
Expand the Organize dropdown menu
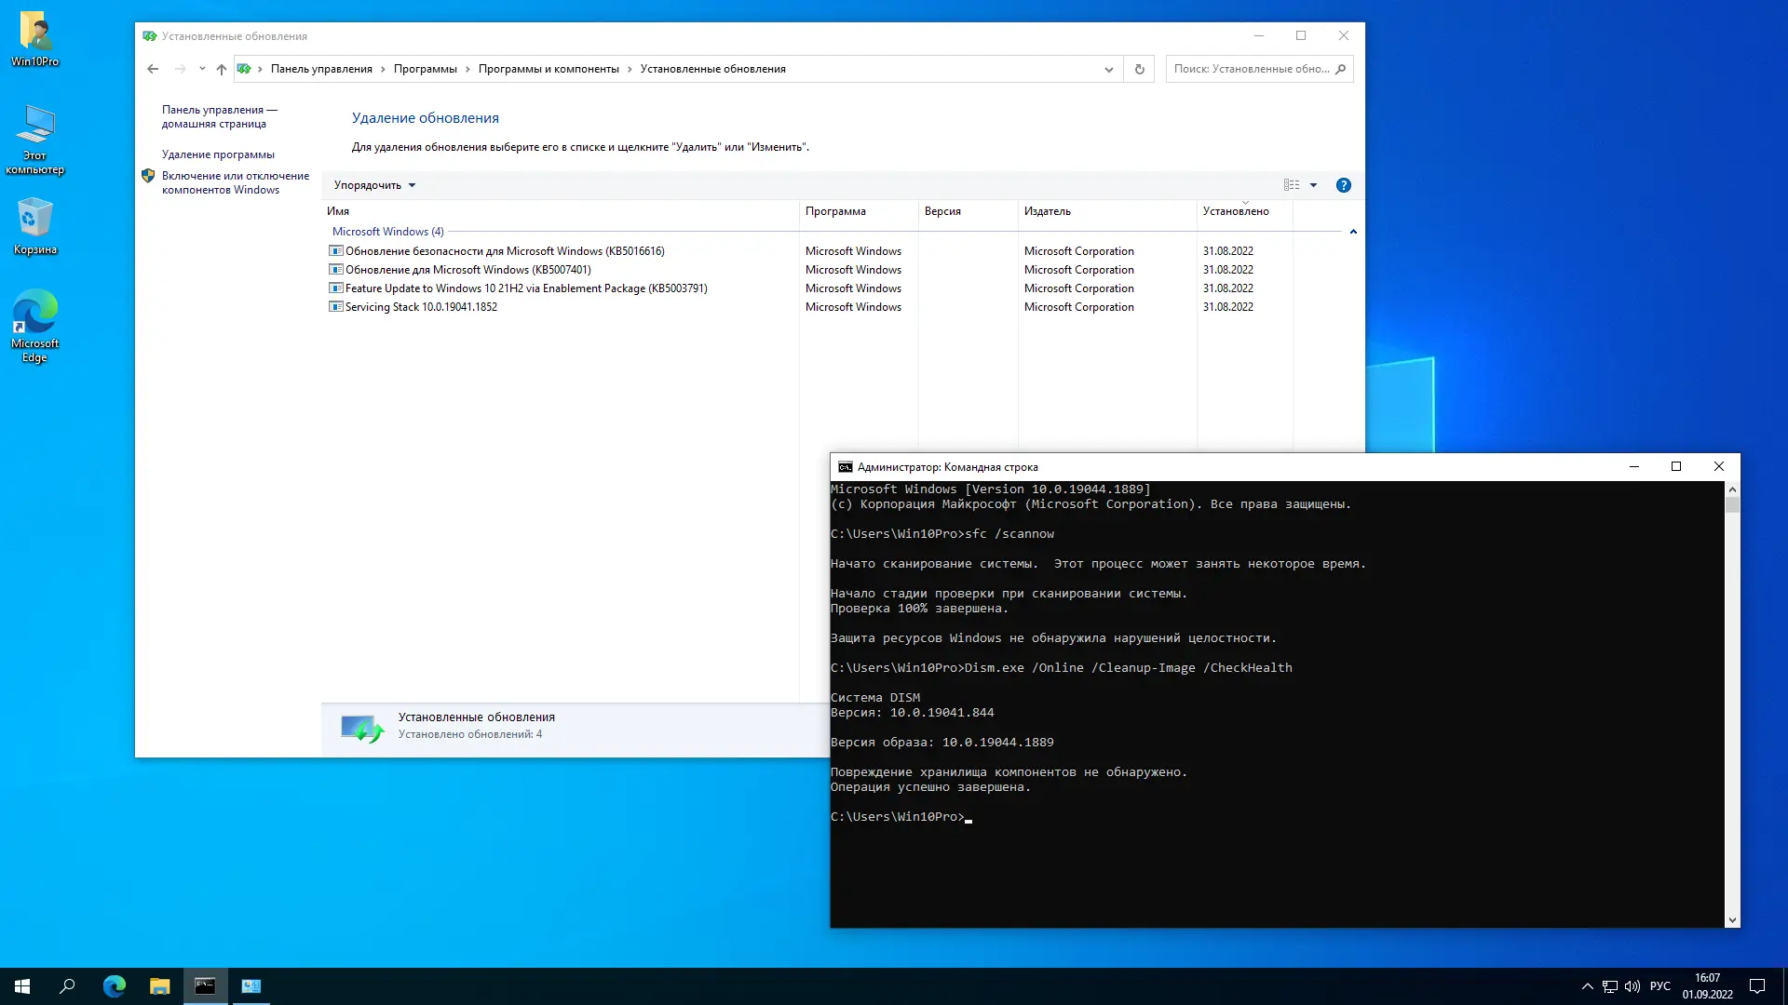pos(374,185)
